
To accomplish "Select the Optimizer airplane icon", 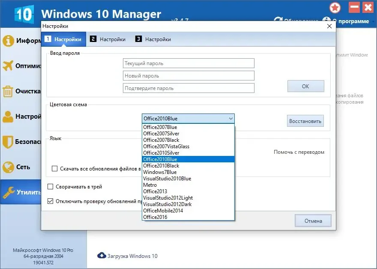I will tap(8, 66).
